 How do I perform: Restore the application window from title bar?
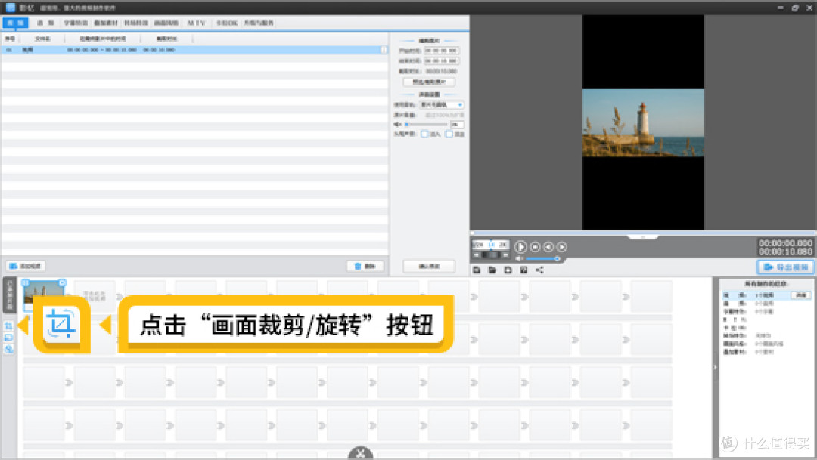click(794, 8)
